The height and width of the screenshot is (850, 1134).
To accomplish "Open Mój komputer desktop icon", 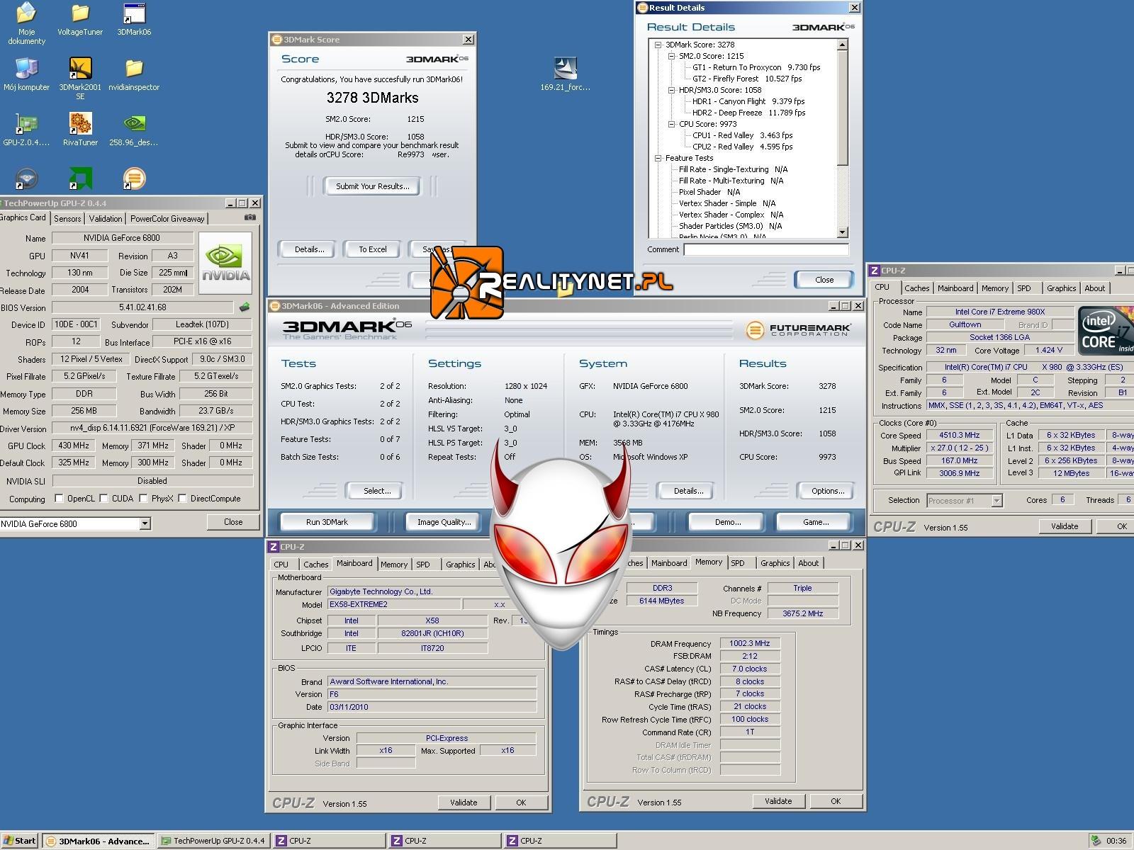I will coord(26,74).
